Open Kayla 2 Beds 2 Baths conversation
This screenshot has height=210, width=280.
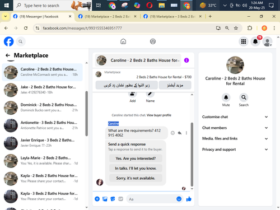point(43,179)
